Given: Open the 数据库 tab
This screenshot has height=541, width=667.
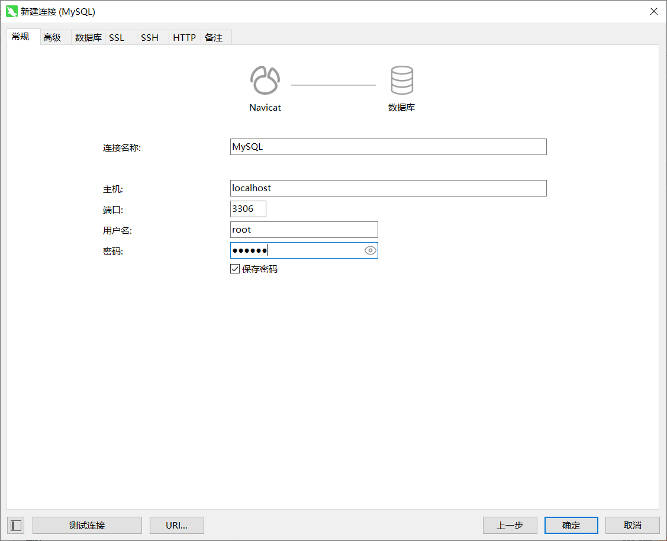Looking at the screenshot, I should click(88, 37).
